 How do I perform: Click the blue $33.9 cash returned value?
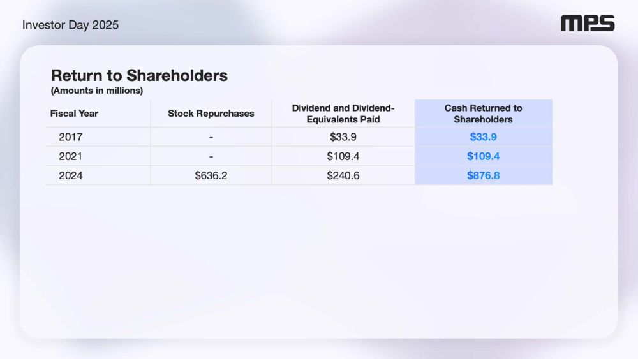[x=483, y=137]
